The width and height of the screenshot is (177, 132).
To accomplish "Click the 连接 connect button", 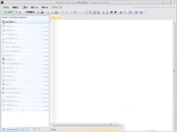I will (x=8, y=12).
